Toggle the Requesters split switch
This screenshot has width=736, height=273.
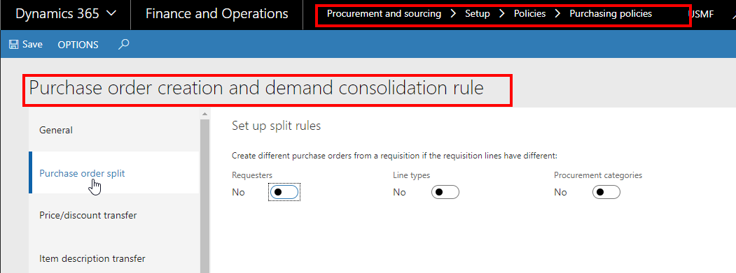(x=284, y=192)
